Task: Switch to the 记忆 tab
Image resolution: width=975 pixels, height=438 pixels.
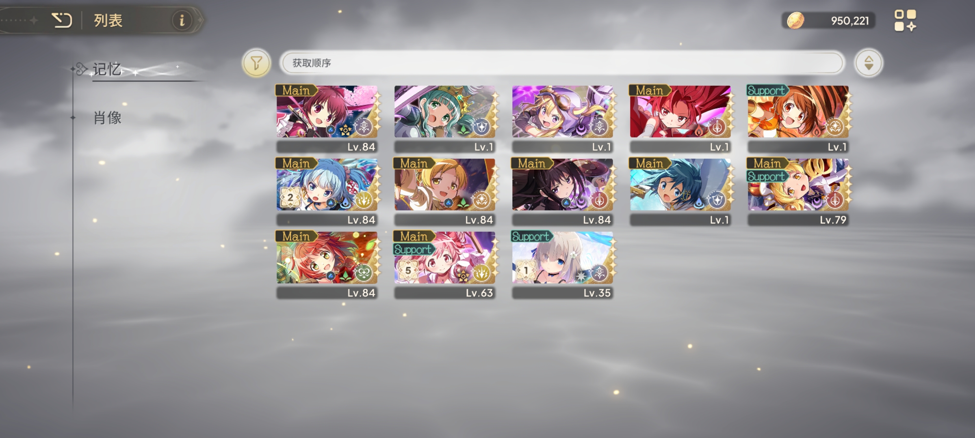Action: (x=107, y=69)
